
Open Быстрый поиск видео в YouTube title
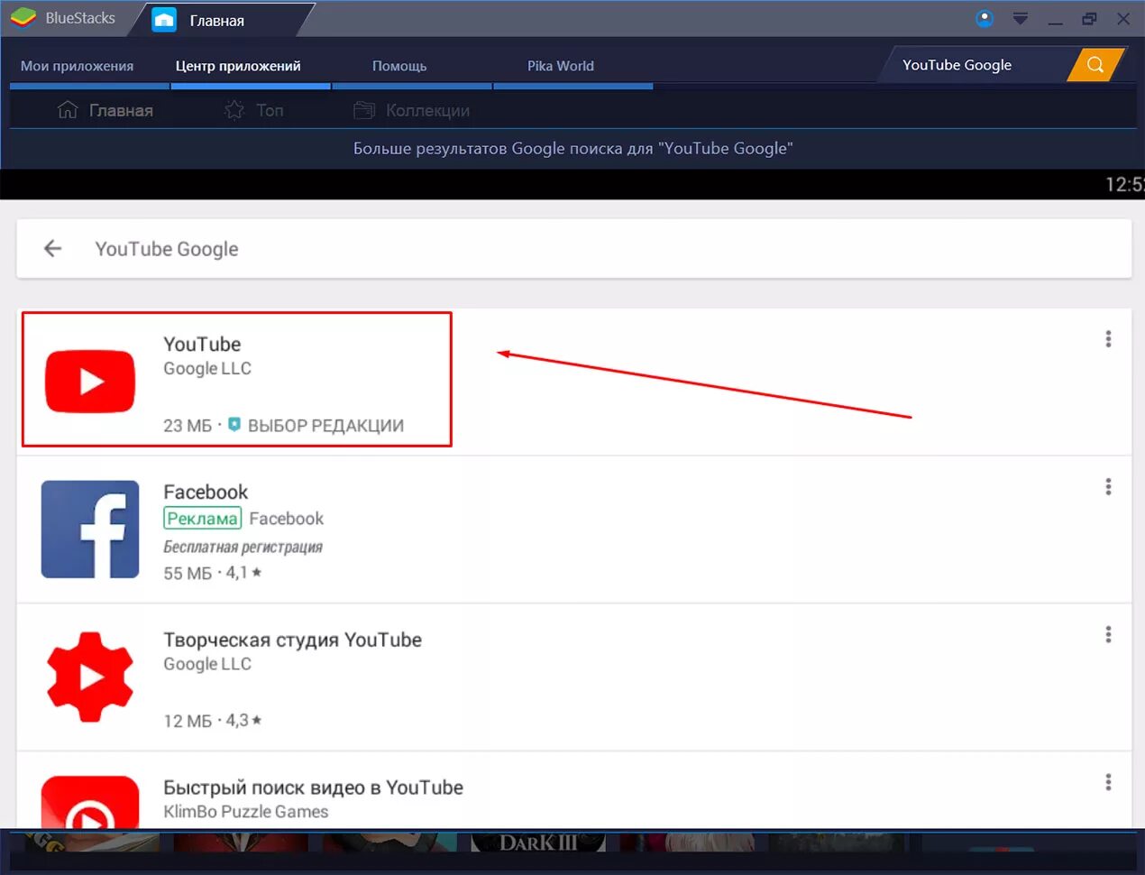coord(313,787)
